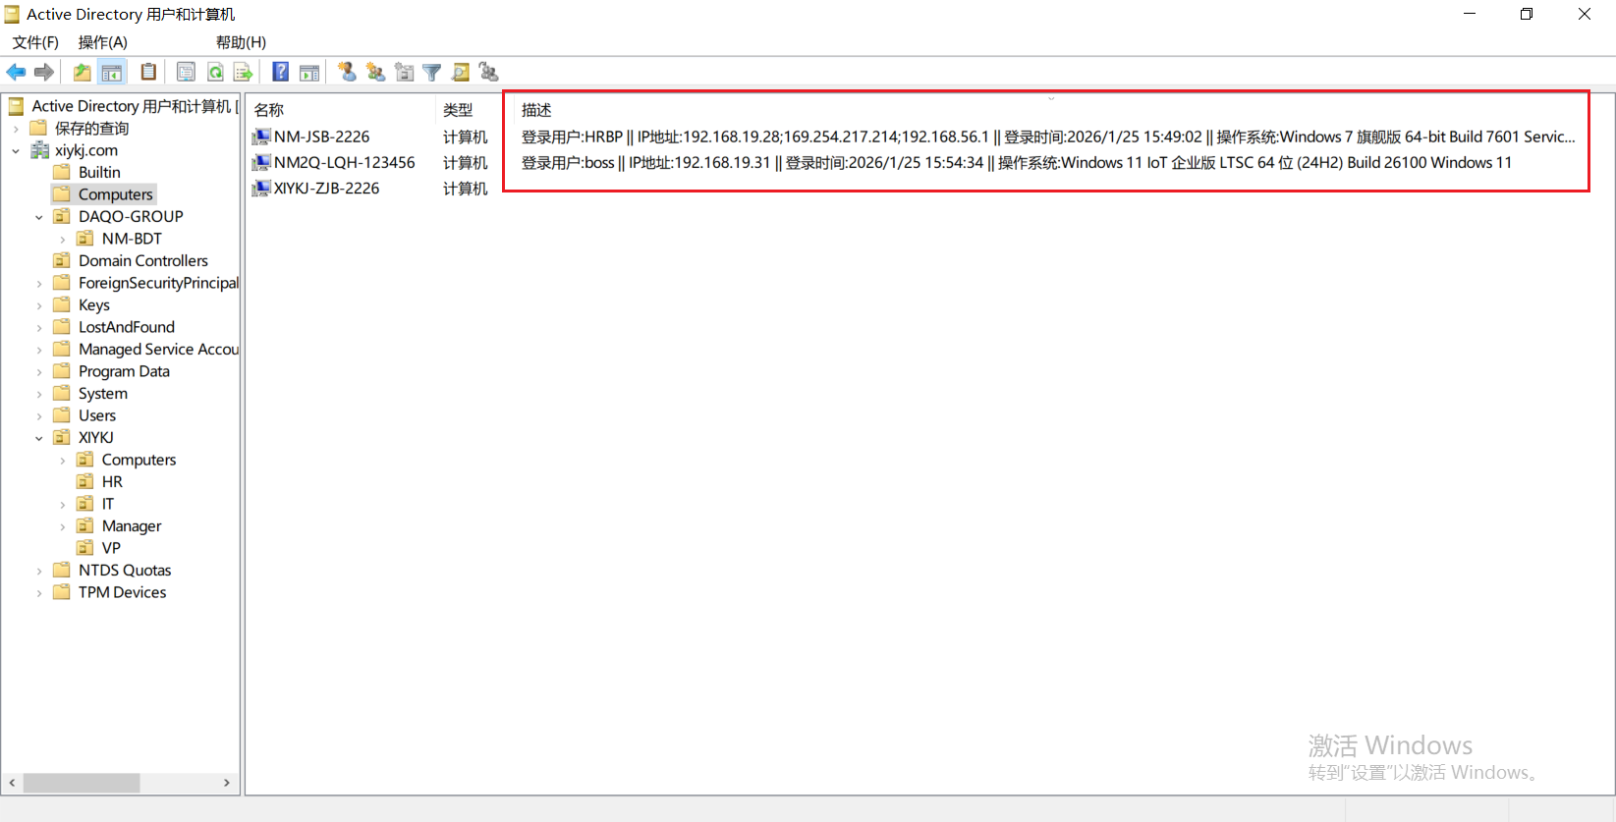The width and height of the screenshot is (1616, 822).
Task: Collapse the XIYKJ organizational unit
Action: 39,438
